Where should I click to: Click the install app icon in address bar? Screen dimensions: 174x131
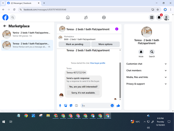(x=153, y=9)
